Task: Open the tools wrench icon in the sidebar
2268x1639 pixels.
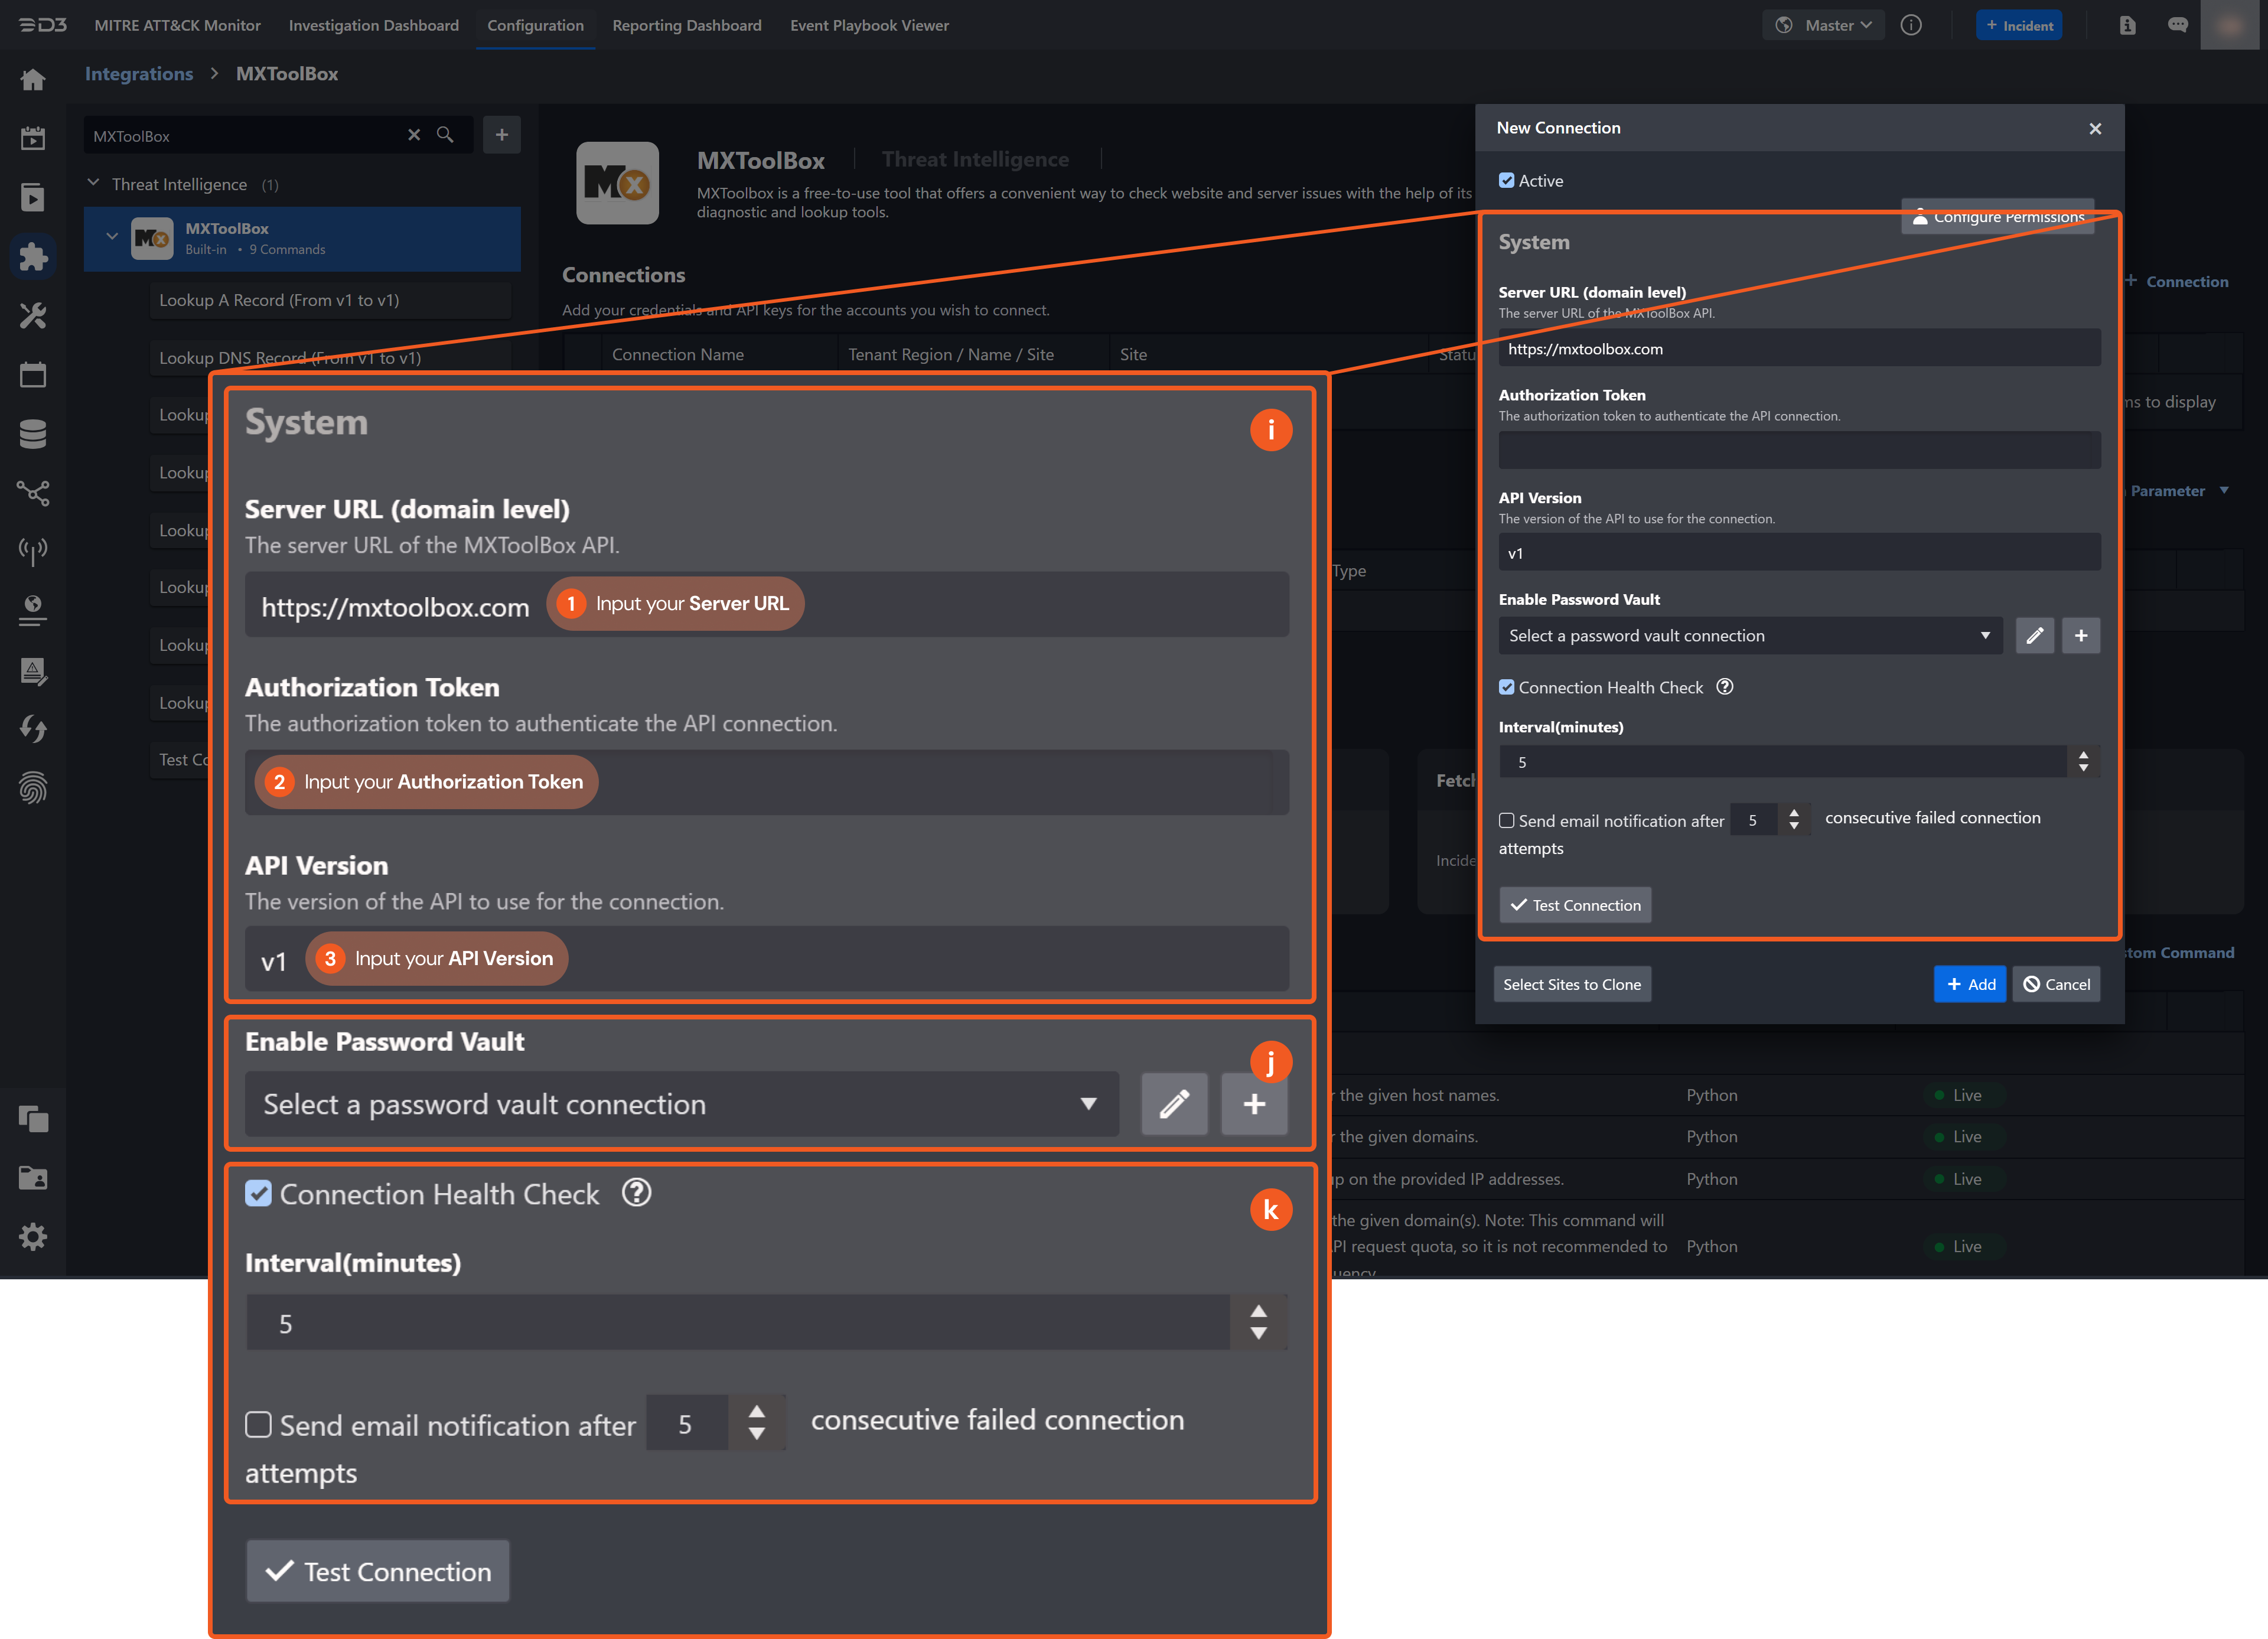Action: (33, 316)
